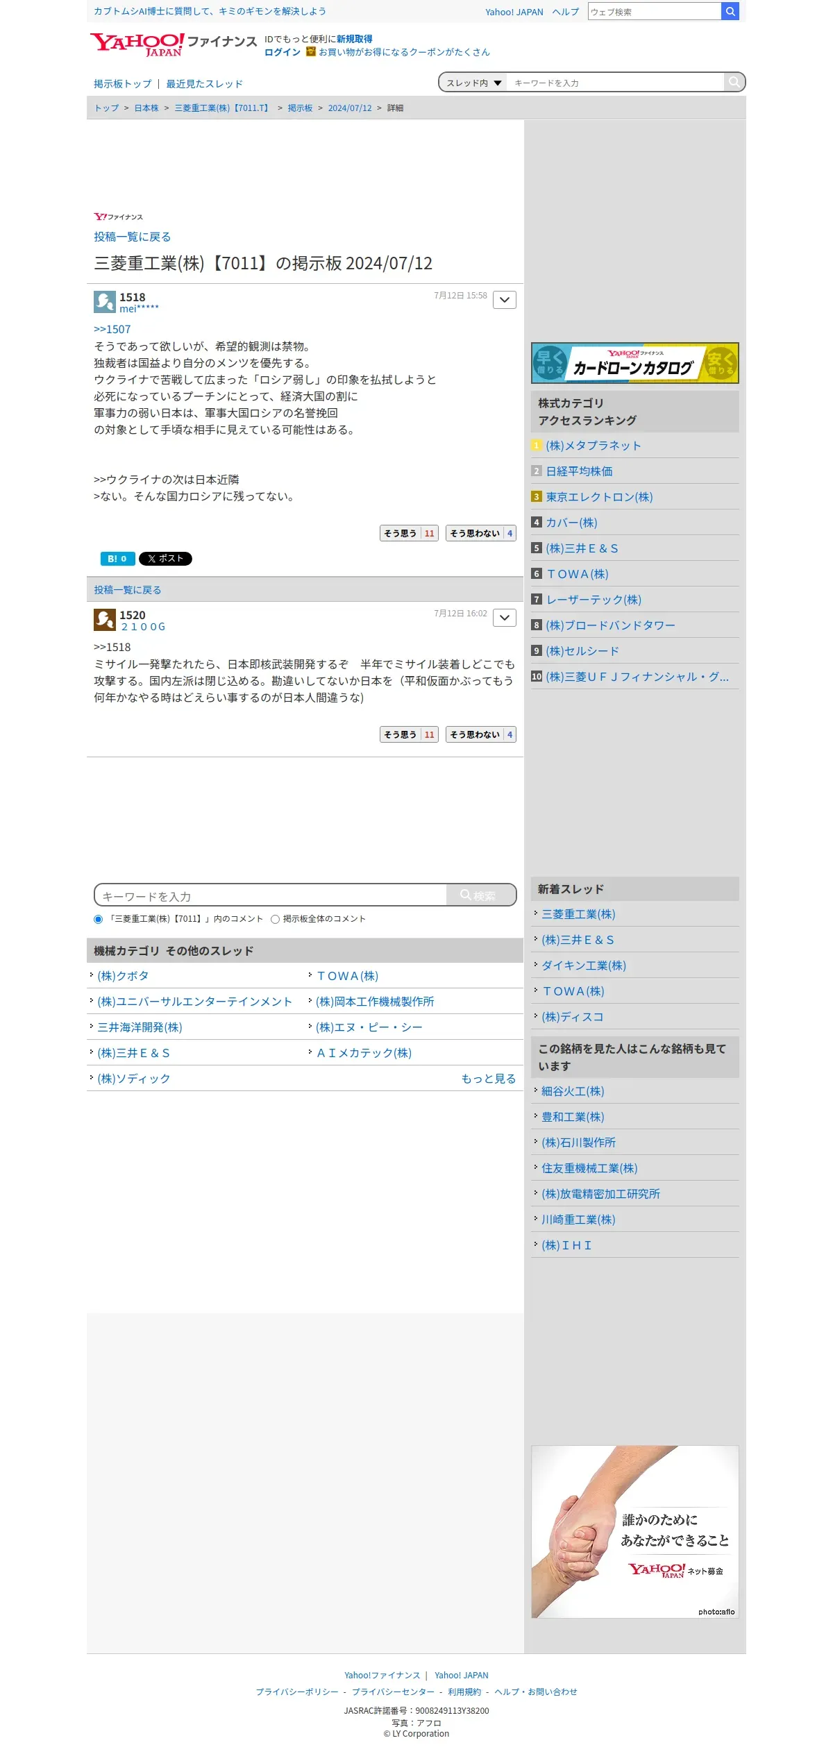Image resolution: width=833 pixels, height=1754 pixels.
Task: Go to 掲示板 breadcrumb
Action: pyautogui.click(x=300, y=108)
